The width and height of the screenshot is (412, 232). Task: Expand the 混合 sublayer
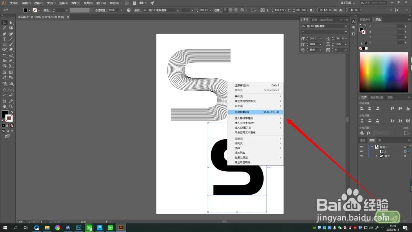[x=377, y=156]
